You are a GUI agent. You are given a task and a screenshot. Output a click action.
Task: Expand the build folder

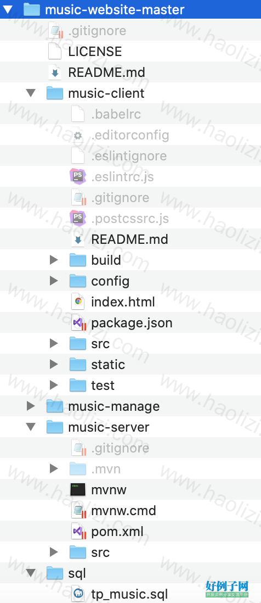(54, 260)
